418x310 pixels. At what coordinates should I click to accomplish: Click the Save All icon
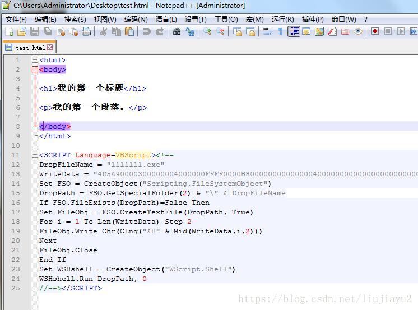[48, 31]
